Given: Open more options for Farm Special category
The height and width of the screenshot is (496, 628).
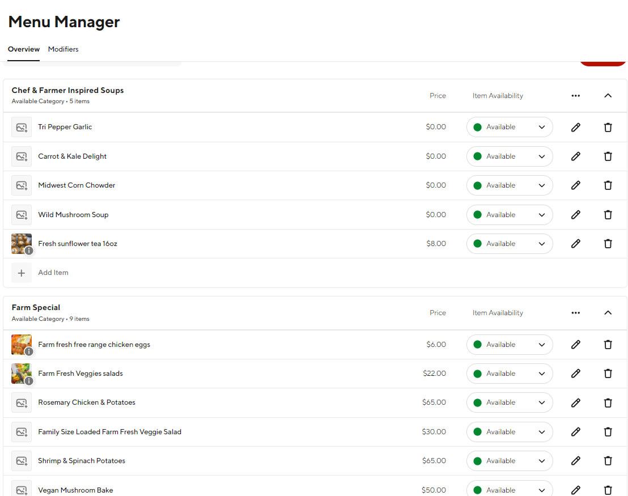Looking at the screenshot, I should tap(575, 313).
